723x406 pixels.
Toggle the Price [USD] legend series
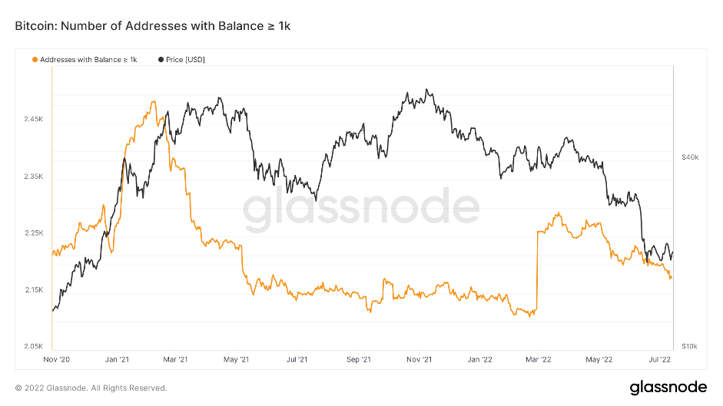185,59
